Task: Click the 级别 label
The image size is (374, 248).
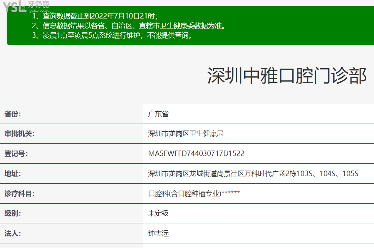Action: coord(13,213)
